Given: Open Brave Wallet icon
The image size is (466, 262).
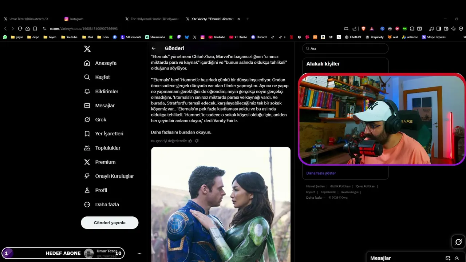Looking at the screenshot, I should pos(446,28).
